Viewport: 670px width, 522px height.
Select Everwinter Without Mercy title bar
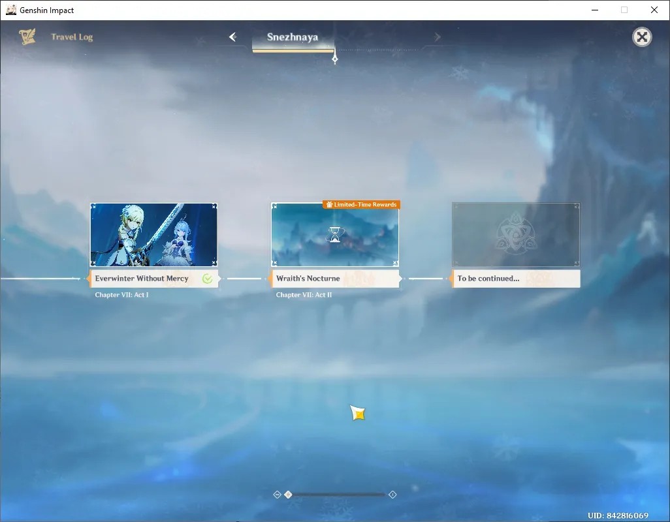154,279
